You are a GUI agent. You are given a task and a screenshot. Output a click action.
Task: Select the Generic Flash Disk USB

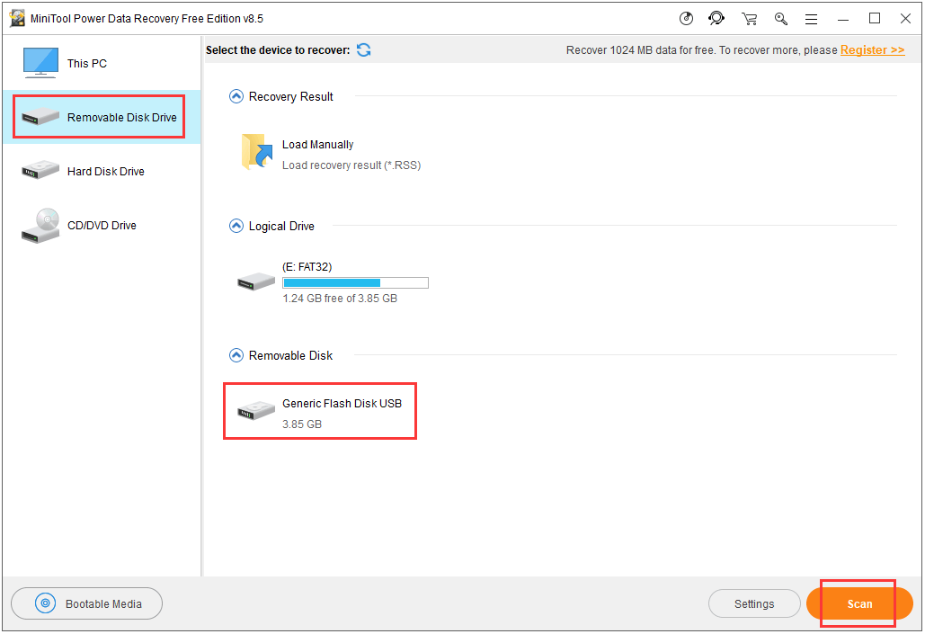(x=320, y=413)
